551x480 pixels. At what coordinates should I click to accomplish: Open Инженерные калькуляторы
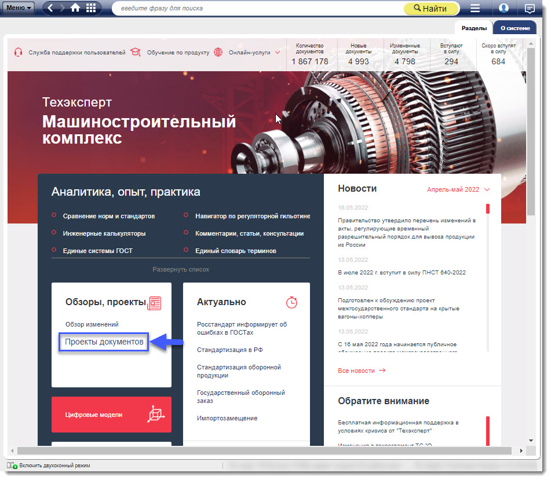coord(104,233)
